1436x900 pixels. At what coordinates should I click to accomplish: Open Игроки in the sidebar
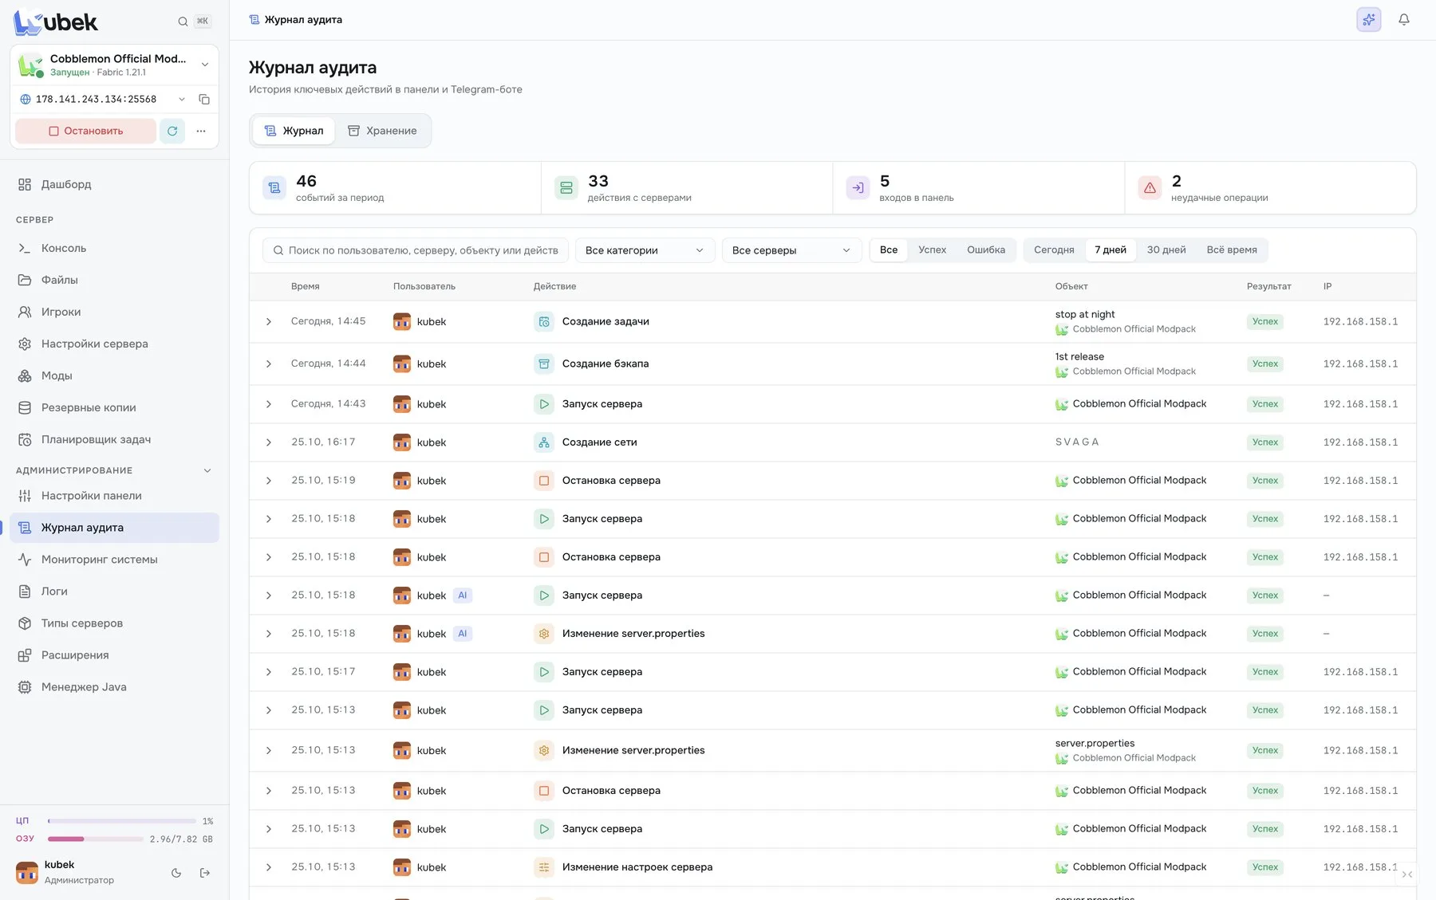coord(114,312)
